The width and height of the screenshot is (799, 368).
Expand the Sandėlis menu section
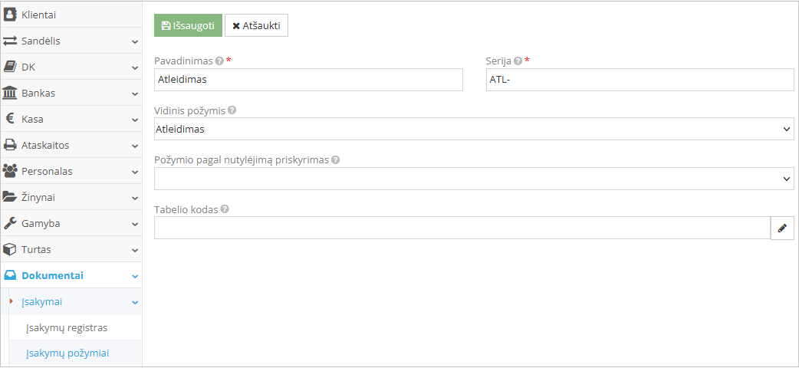pyautogui.click(x=134, y=41)
